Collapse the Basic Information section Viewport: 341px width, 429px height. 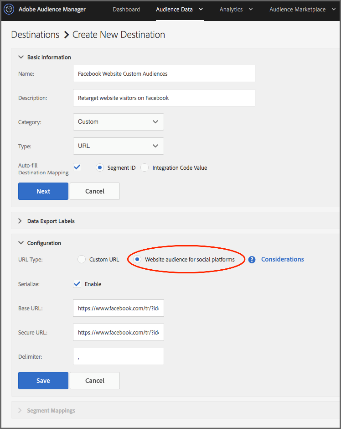click(x=21, y=57)
